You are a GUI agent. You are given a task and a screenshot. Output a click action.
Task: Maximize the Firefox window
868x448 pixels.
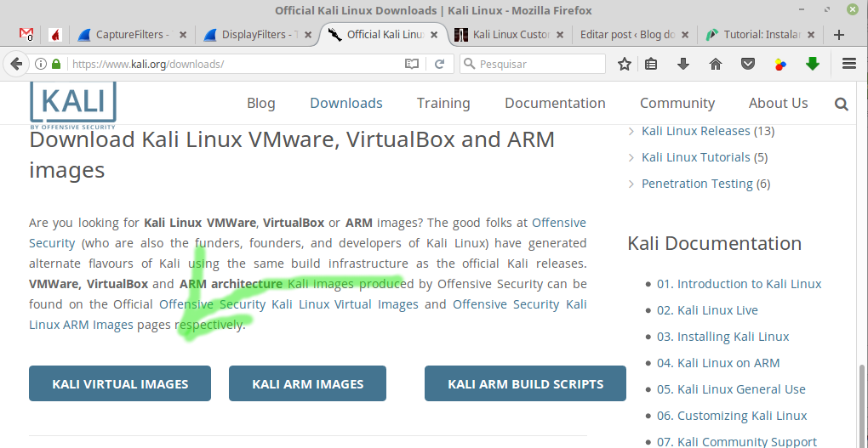pos(827,9)
